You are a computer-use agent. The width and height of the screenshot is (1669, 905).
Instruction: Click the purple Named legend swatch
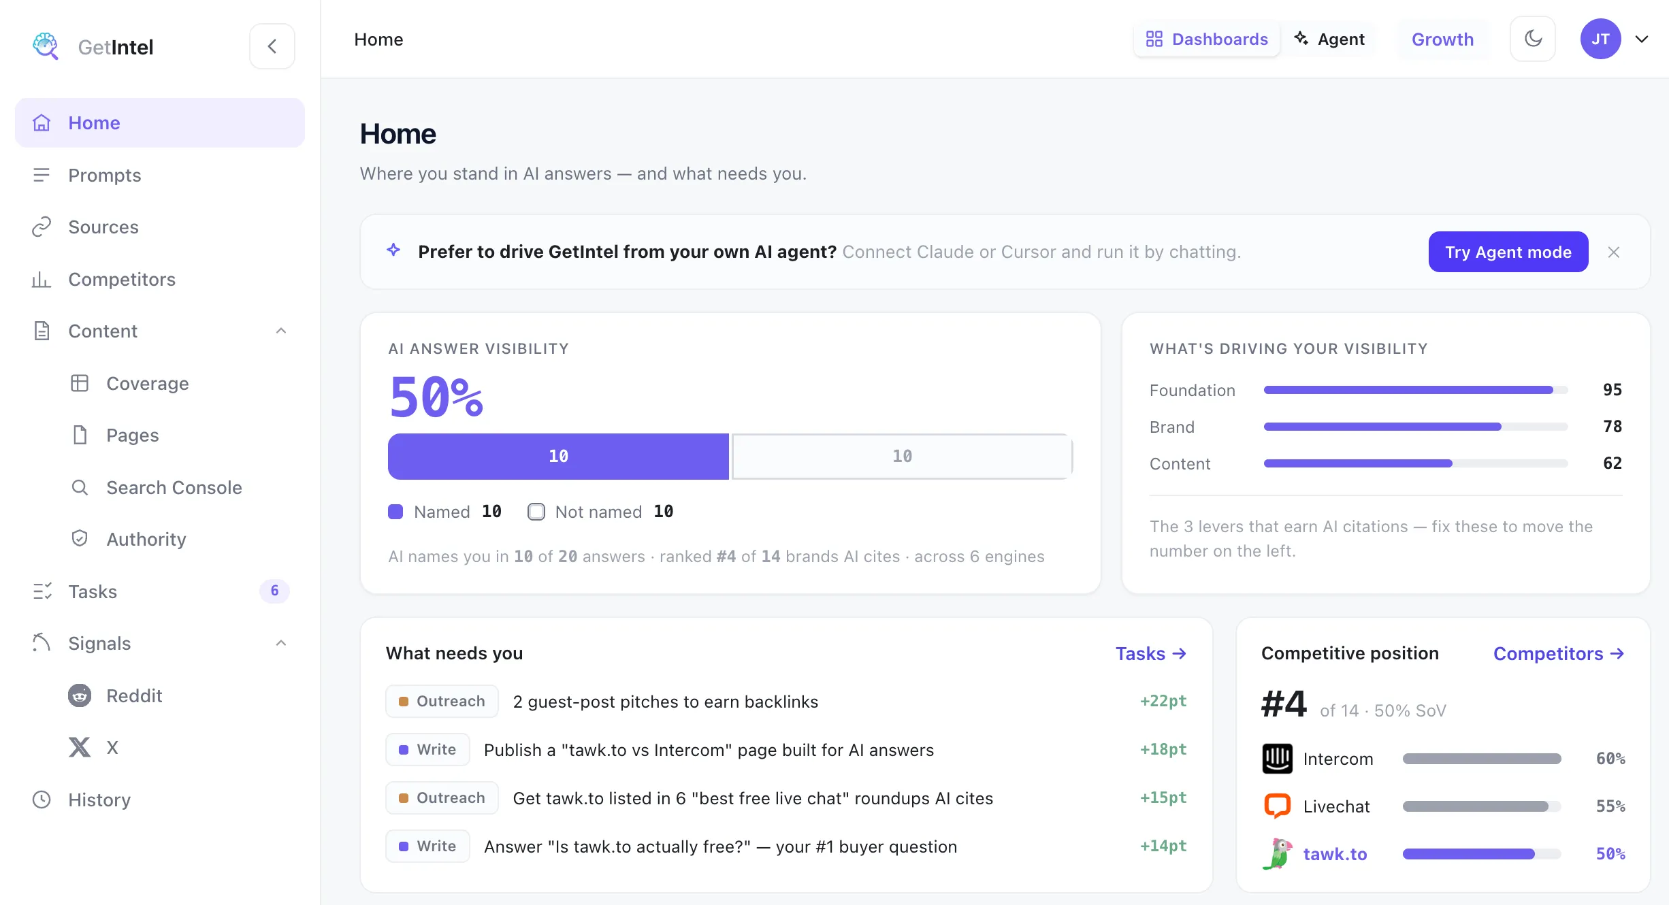tap(395, 512)
